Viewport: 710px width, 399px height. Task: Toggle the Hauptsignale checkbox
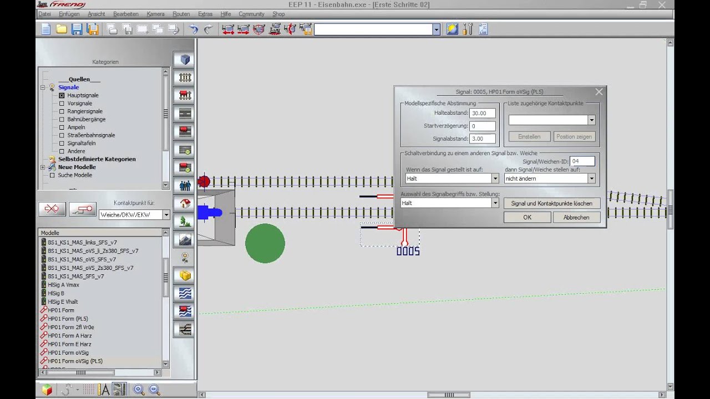click(x=62, y=95)
